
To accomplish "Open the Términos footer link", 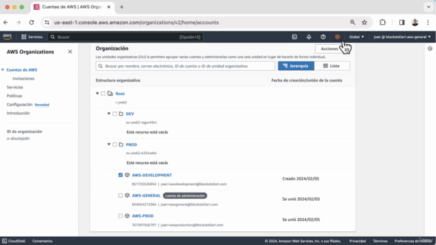I will 380,241.
